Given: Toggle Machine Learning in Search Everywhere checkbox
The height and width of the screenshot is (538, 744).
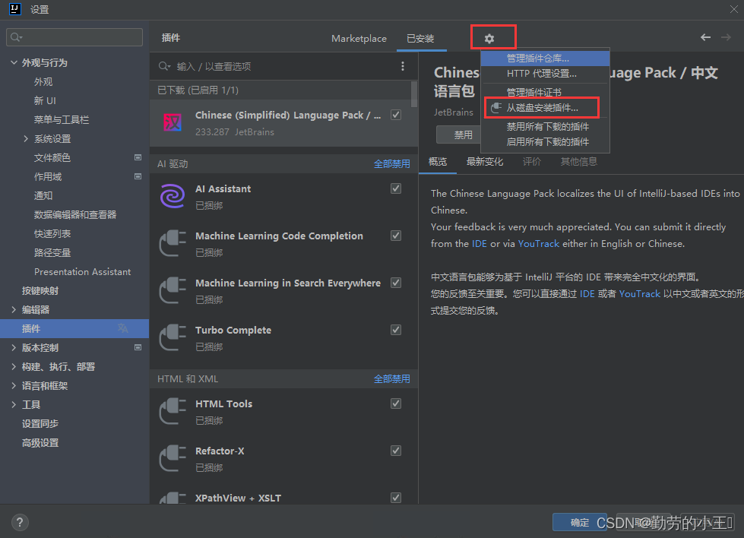Looking at the screenshot, I should [396, 282].
